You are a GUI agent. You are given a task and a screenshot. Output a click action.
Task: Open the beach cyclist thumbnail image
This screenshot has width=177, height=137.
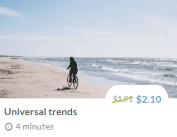pyautogui.click(x=88, y=49)
